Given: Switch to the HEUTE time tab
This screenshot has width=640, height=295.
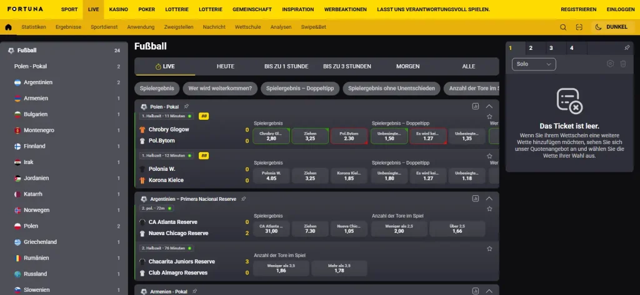Looking at the screenshot, I should (x=225, y=66).
